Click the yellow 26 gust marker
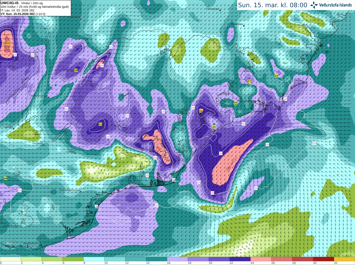The width and height of the screenshot is (355, 265). (277, 76)
